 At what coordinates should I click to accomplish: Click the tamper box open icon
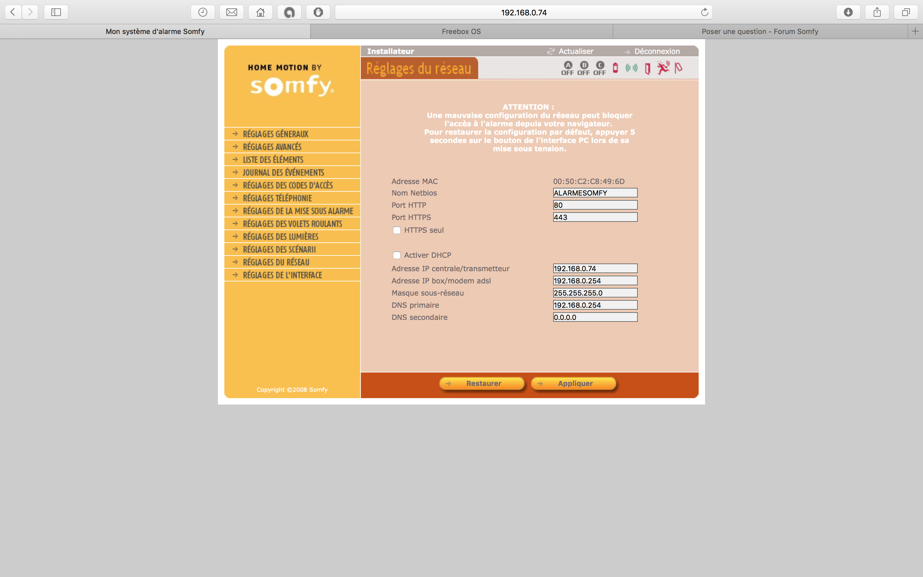[x=678, y=68]
